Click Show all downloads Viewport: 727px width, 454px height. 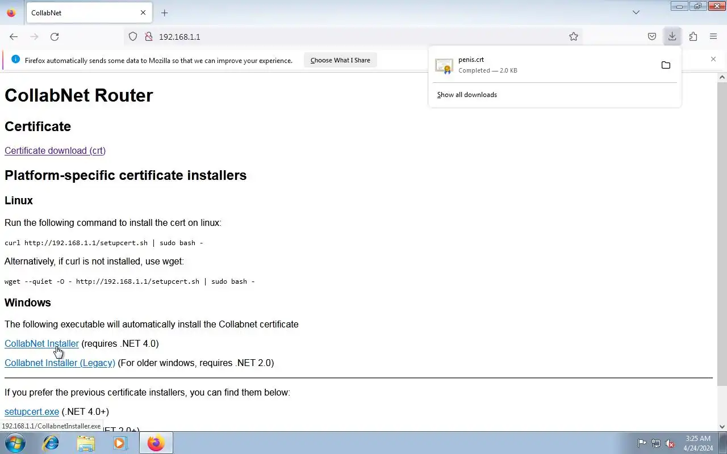tap(467, 95)
